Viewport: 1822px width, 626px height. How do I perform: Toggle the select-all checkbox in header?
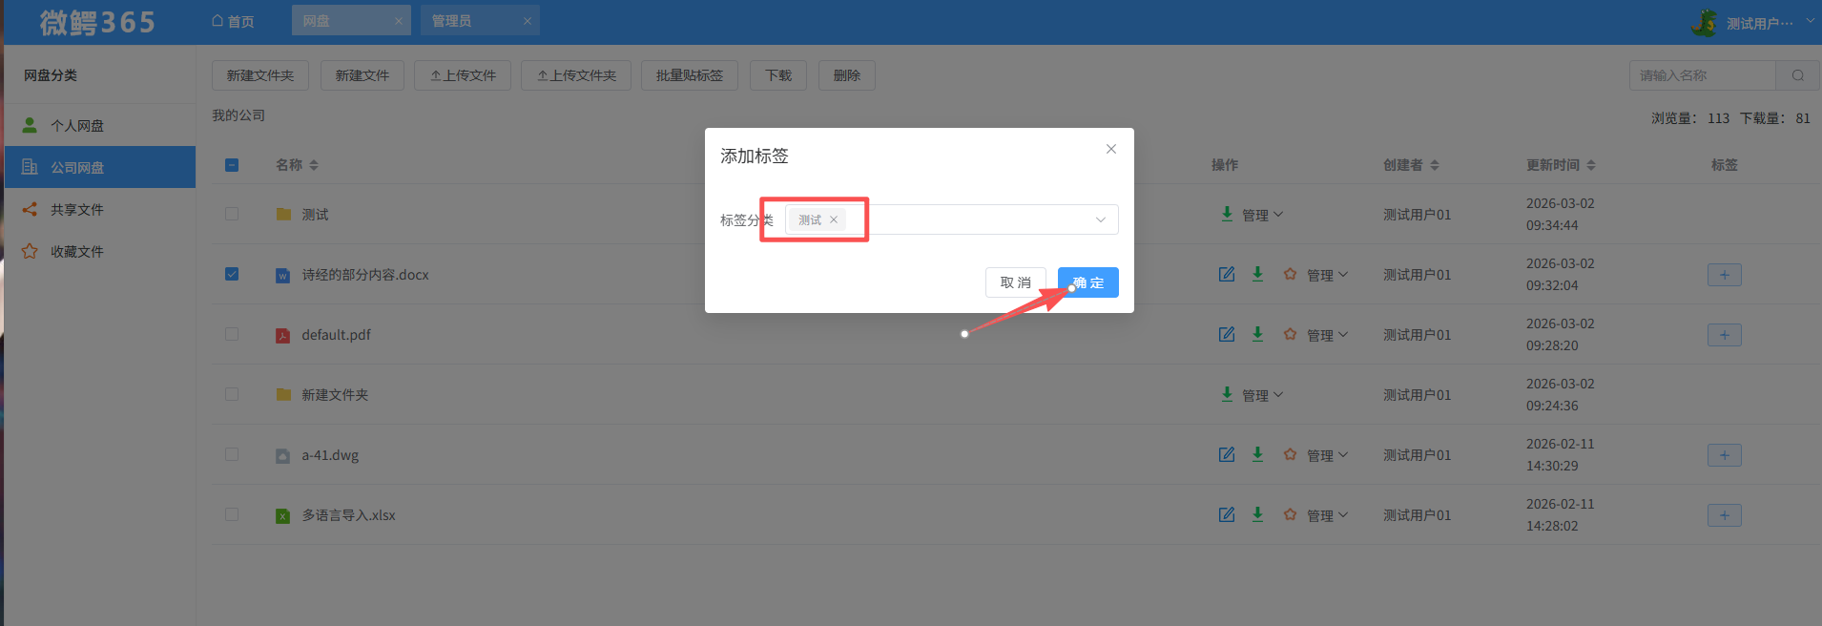232,165
